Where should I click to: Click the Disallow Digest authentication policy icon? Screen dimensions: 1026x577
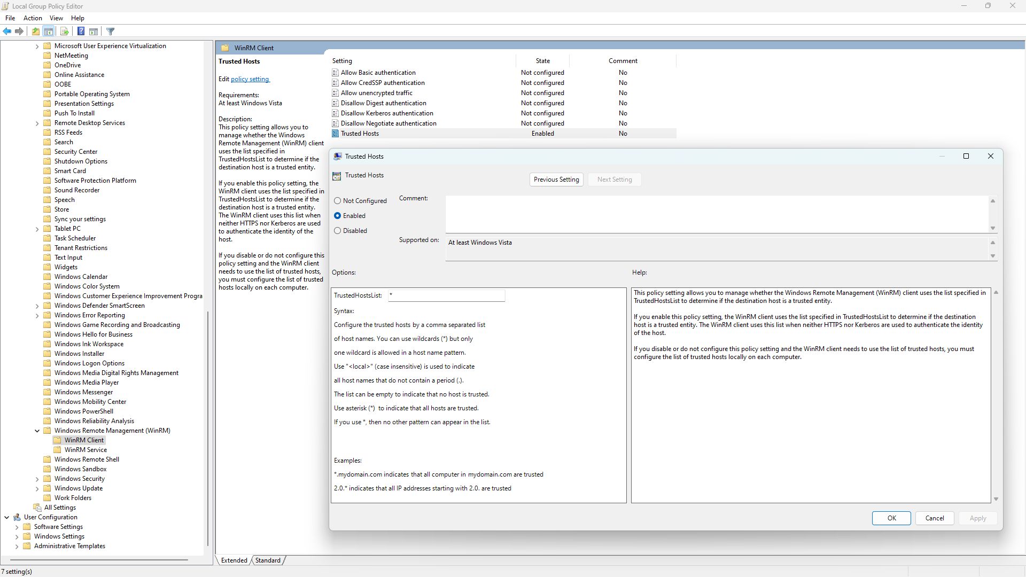pyautogui.click(x=336, y=103)
